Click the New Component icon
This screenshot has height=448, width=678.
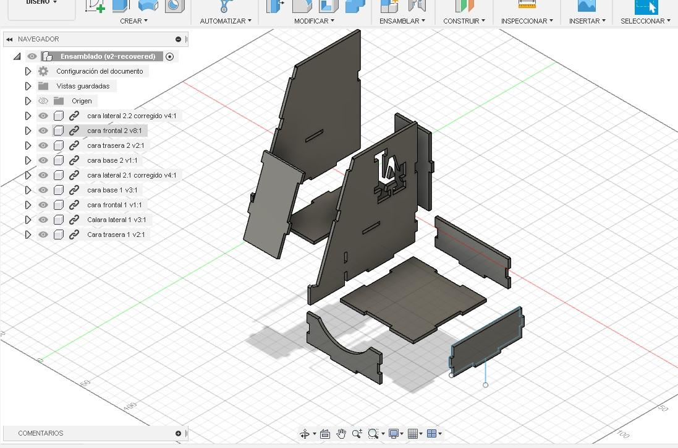click(x=389, y=6)
